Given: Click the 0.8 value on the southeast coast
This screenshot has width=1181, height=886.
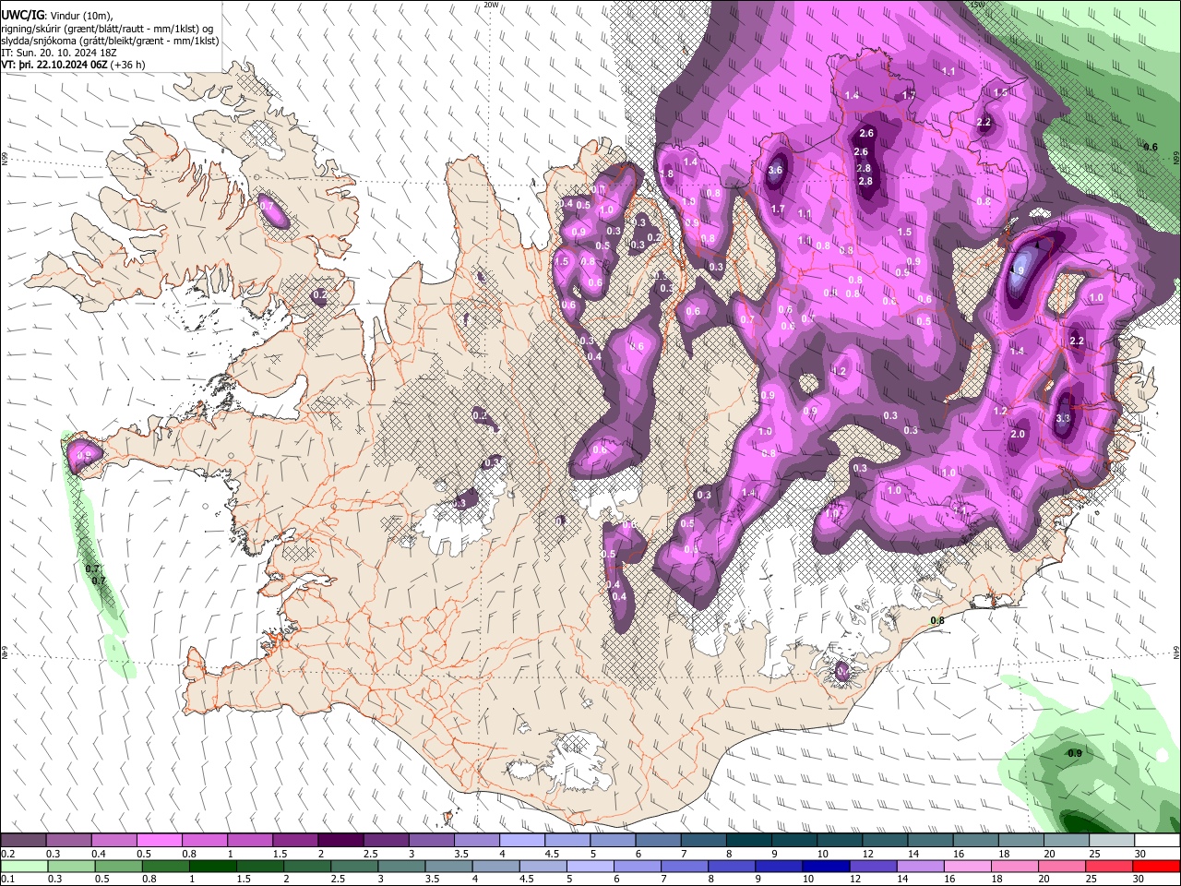Looking at the screenshot, I should [937, 620].
